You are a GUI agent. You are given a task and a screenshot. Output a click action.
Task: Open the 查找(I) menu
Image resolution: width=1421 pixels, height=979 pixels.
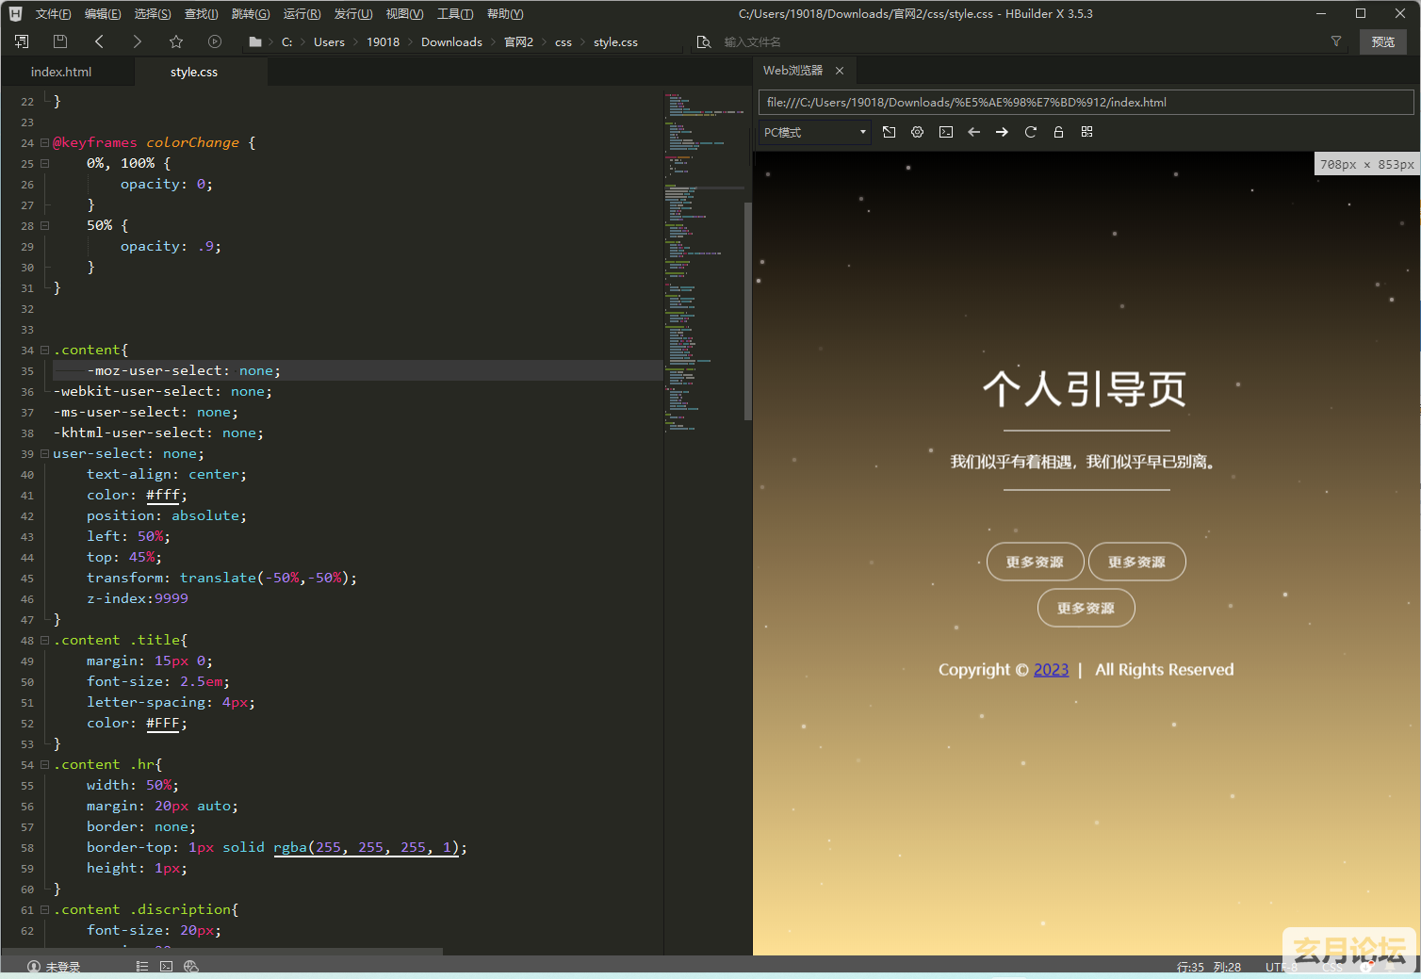[201, 14]
